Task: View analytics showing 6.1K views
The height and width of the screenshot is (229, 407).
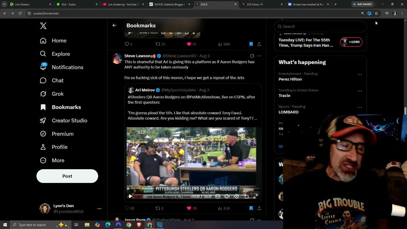Action: pyautogui.click(x=224, y=208)
